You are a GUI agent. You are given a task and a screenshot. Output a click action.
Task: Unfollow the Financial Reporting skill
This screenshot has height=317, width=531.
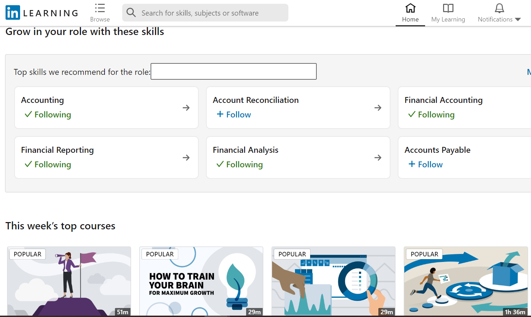click(47, 164)
